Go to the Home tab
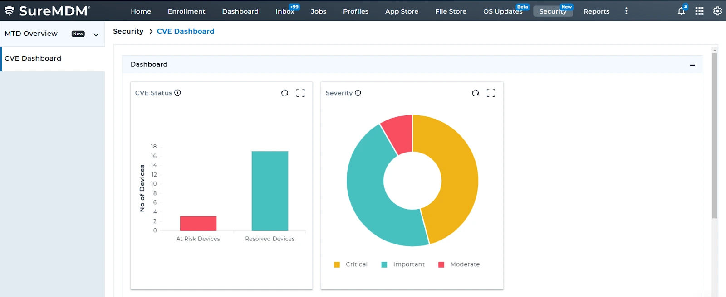Image resolution: width=726 pixels, height=297 pixels. (x=141, y=11)
